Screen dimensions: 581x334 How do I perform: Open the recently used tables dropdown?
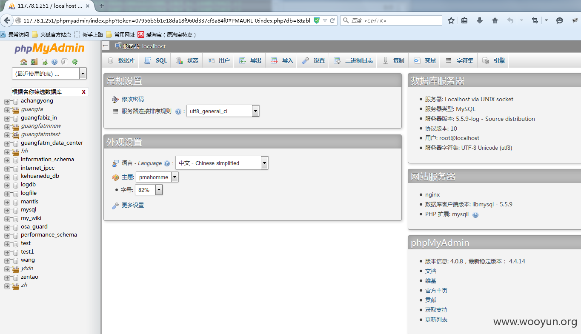click(49, 74)
